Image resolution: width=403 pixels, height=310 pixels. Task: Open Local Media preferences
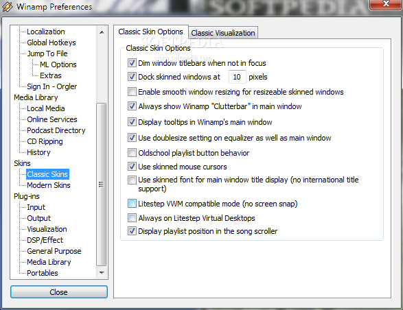coord(46,108)
